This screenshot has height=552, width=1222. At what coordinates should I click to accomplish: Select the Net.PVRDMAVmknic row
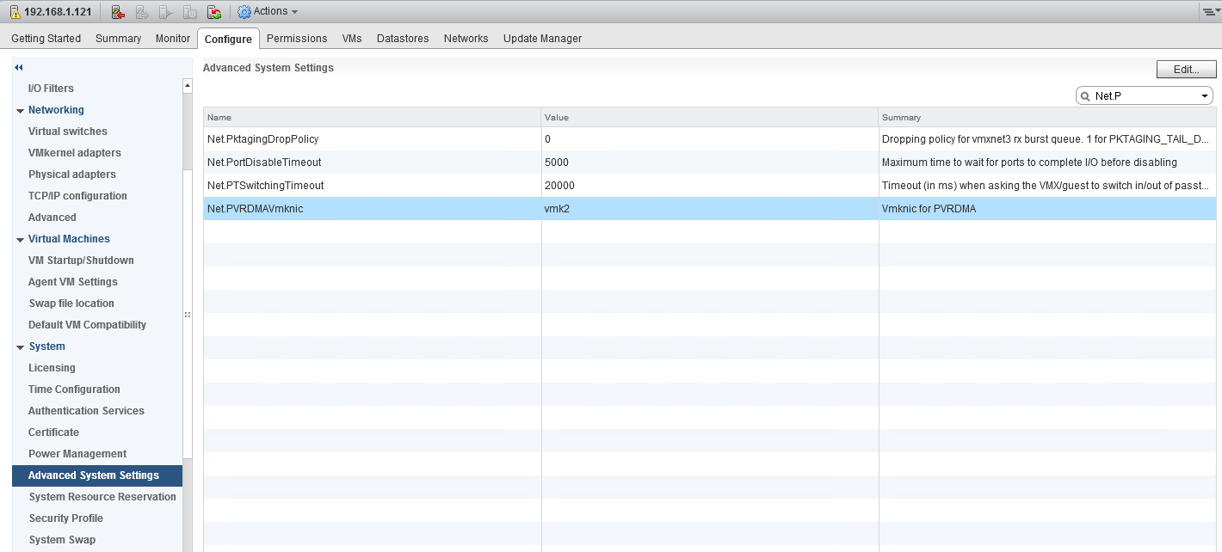click(710, 209)
